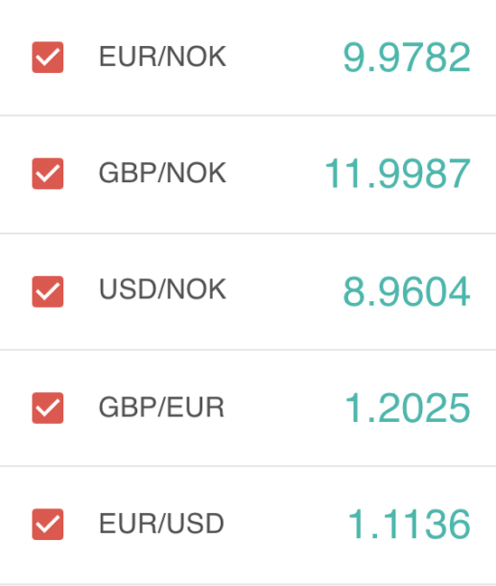Select the GBP/NOK pair label
The image size is (496, 586).
pyautogui.click(x=162, y=173)
